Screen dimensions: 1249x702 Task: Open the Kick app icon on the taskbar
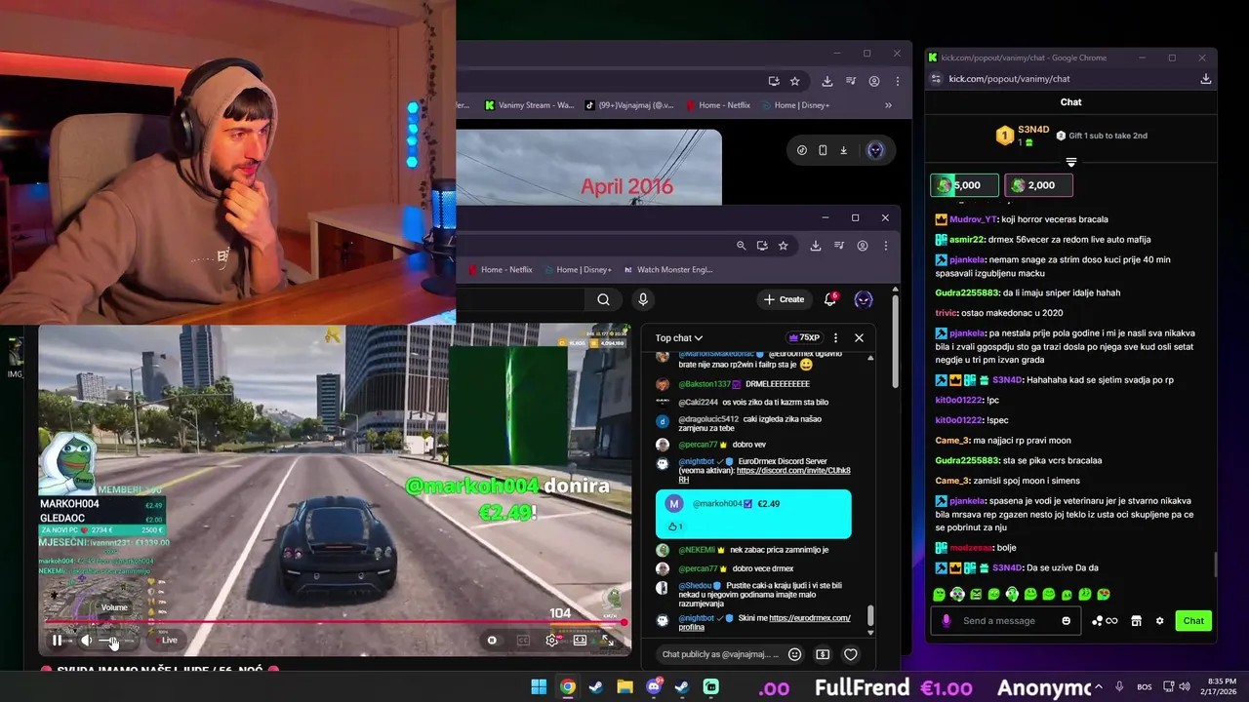coord(710,687)
